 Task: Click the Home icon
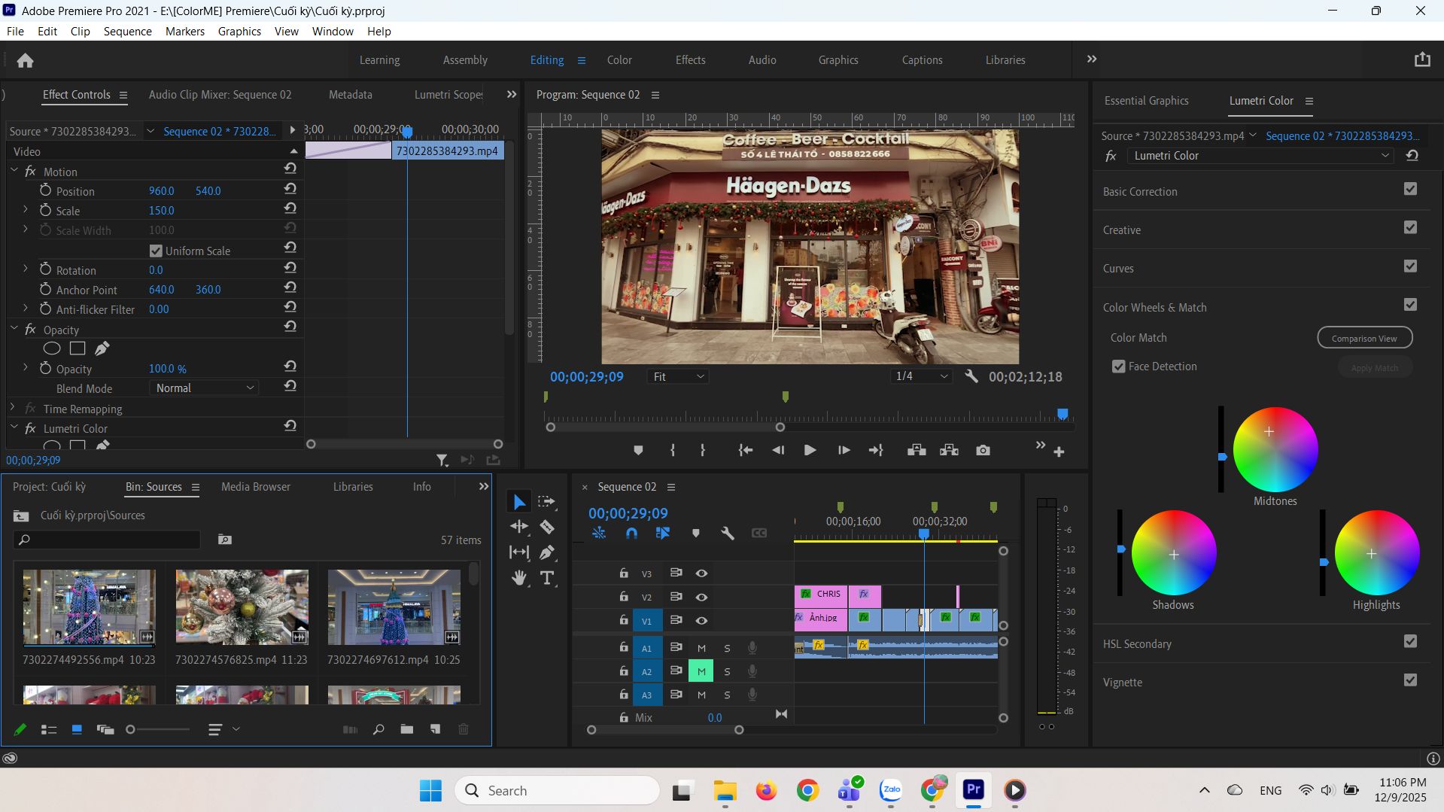(x=26, y=60)
